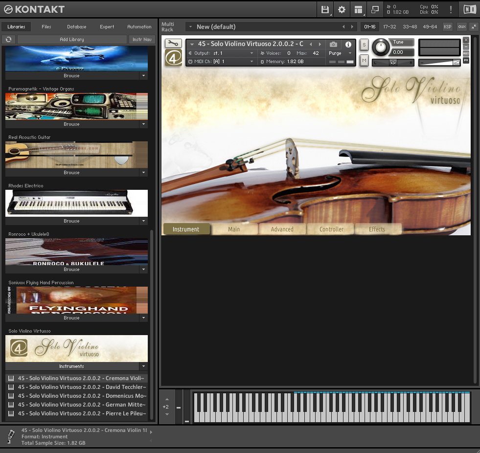
Task: Switch to the Automation tab
Action: click(x=139, y=26)
